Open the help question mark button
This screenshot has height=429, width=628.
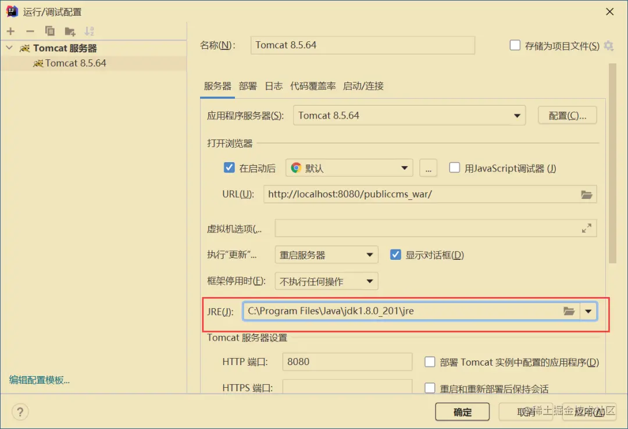tap(20, 412)
